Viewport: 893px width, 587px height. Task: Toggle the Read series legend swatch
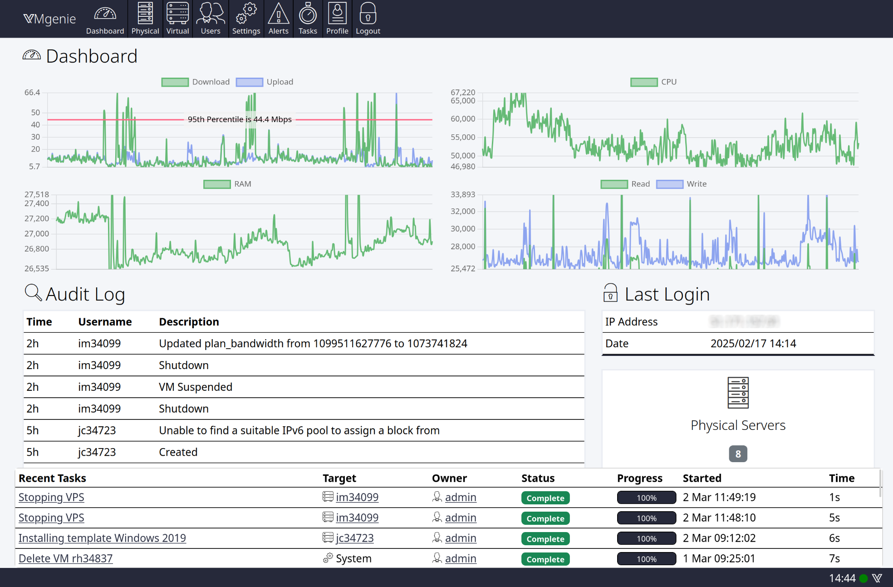click(614, 184)
